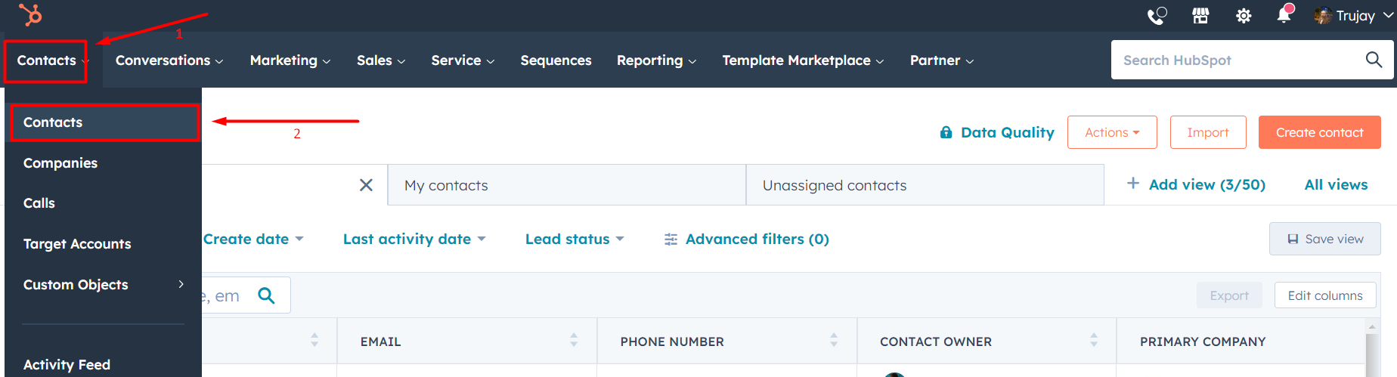The image size is (1397, 377).
Task: Click the Edit columns button
Action: (1325, 295)
